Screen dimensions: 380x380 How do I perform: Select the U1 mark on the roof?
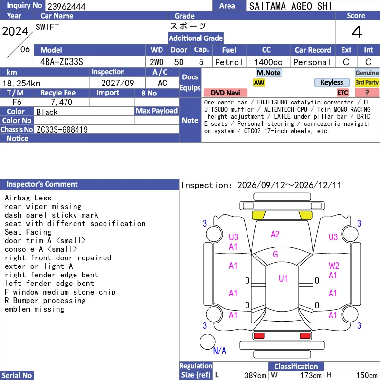(283, 278)
